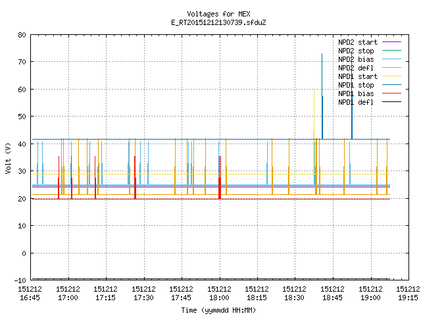
Task: Click the 'NPD1 stop' legend label
Action: (356, 85)
